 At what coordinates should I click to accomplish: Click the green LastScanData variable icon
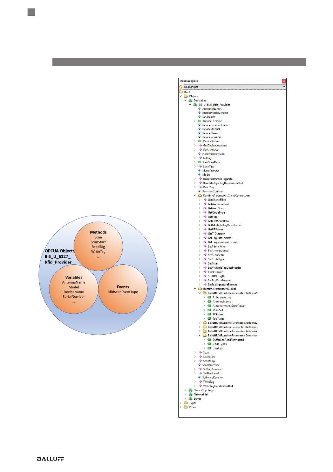[x=200, y=162]
